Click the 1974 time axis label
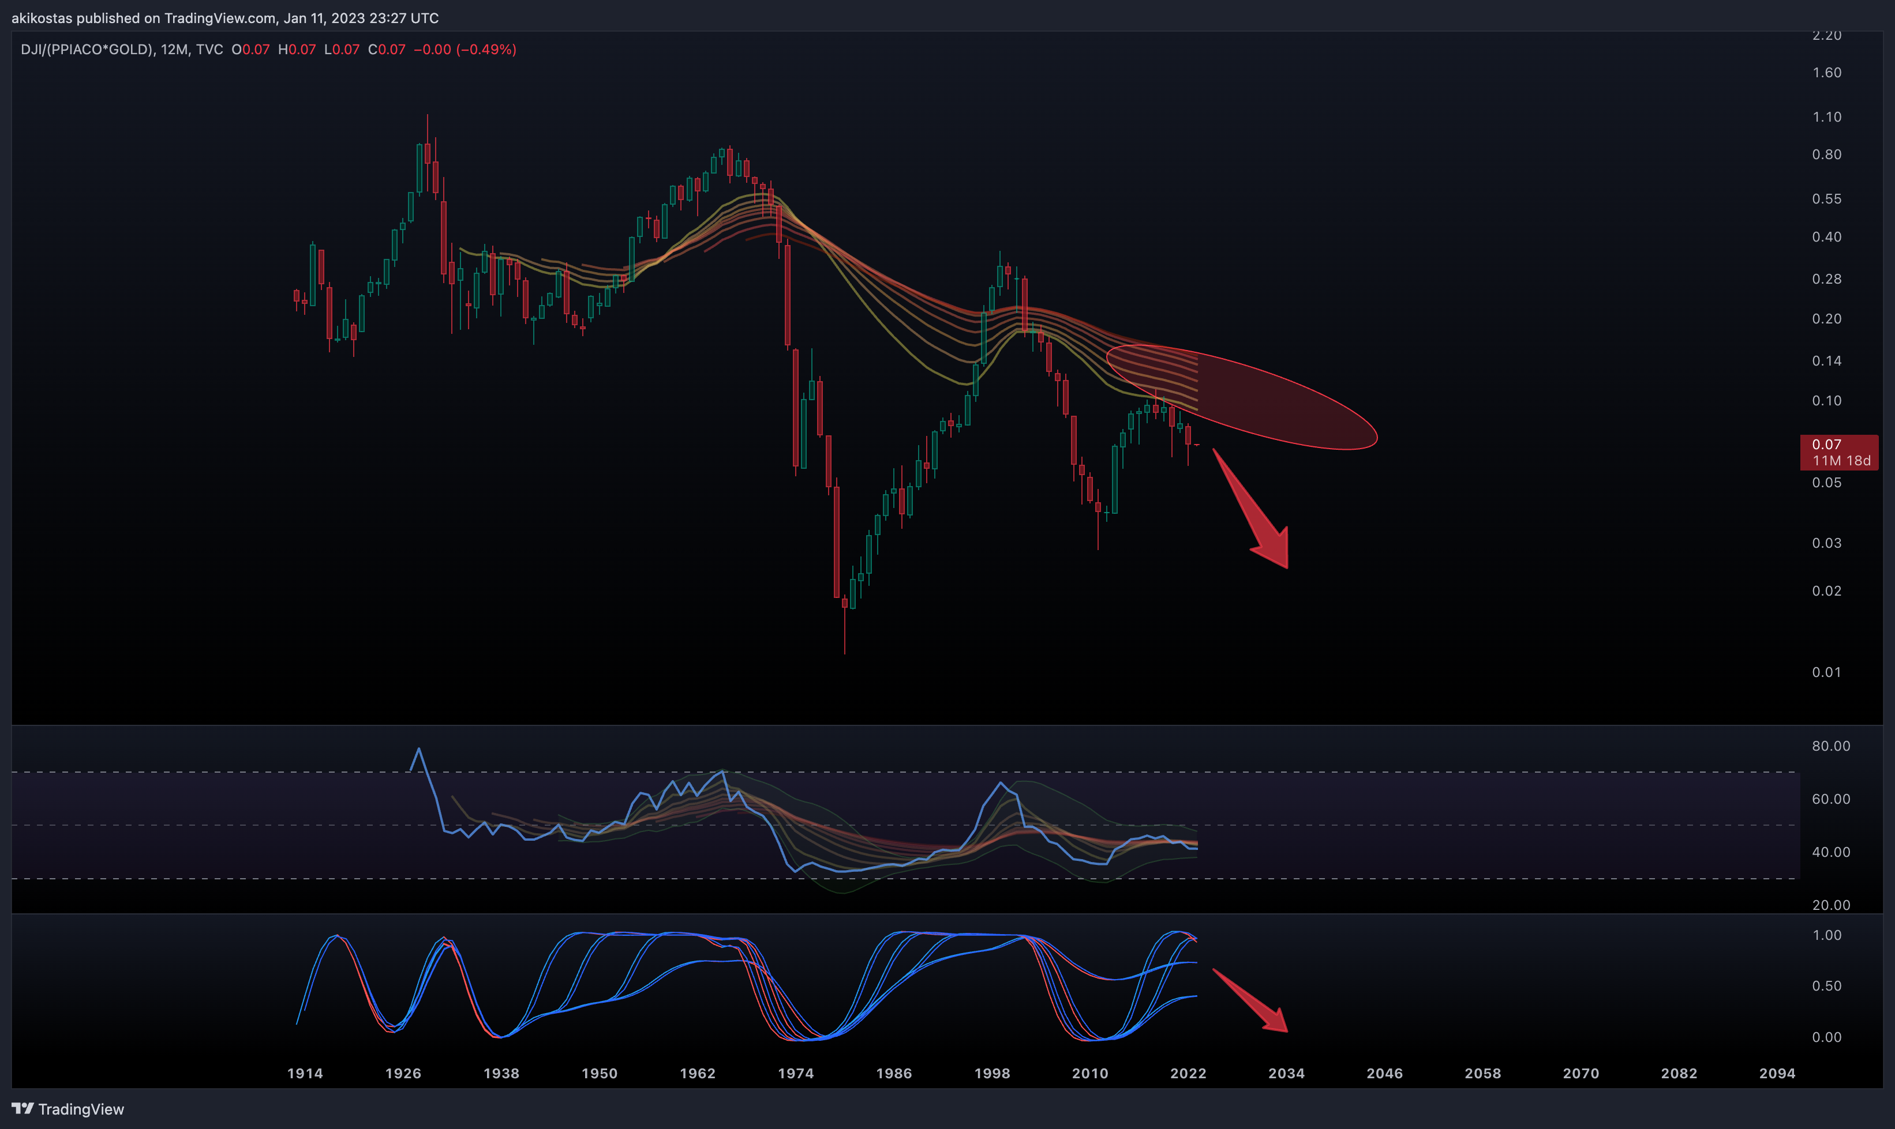Image resolution: width=1895 pixels, height=1129 pixels. click(x=796, y=1074)
